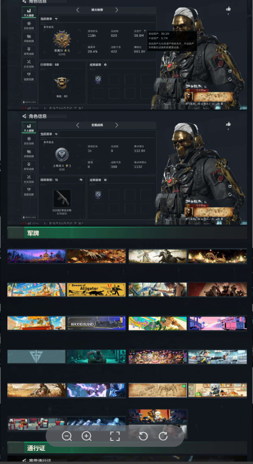Click the right chevron next to 烽火地带
253x464 pixels.
click(x=116, y=10)
